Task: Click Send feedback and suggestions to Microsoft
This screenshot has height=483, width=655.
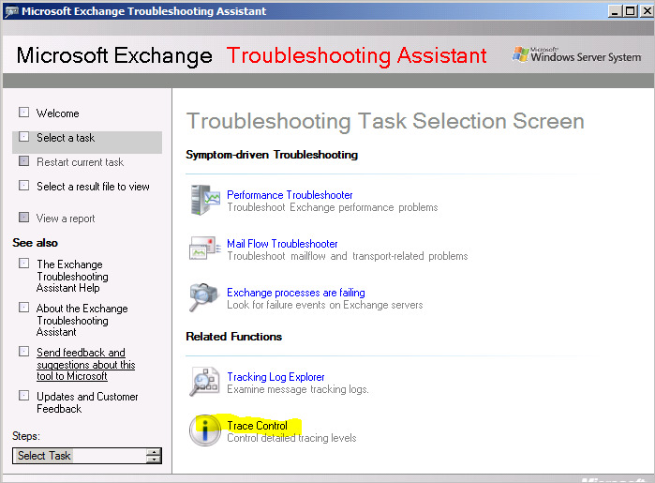Action: tap(85, 364)
